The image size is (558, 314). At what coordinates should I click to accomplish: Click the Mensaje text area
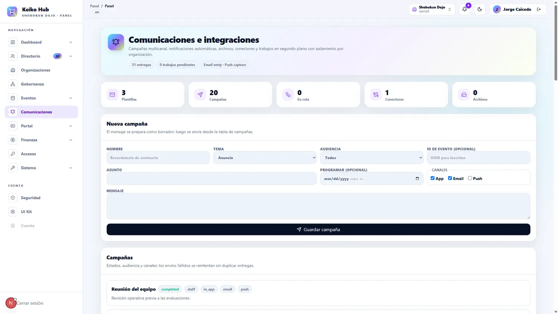318,206
